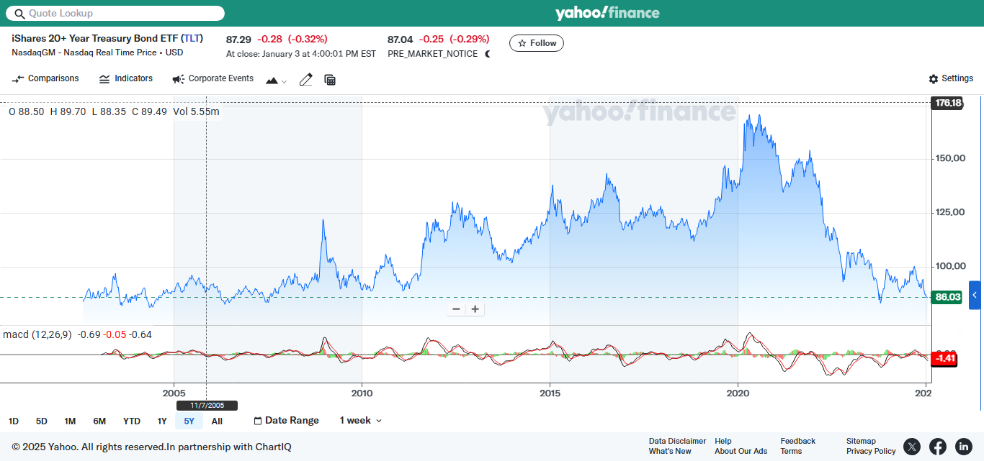Click the pre-market price 87.04
The width and height of the screenshot is (984, 461).
[x=400, y=39]
